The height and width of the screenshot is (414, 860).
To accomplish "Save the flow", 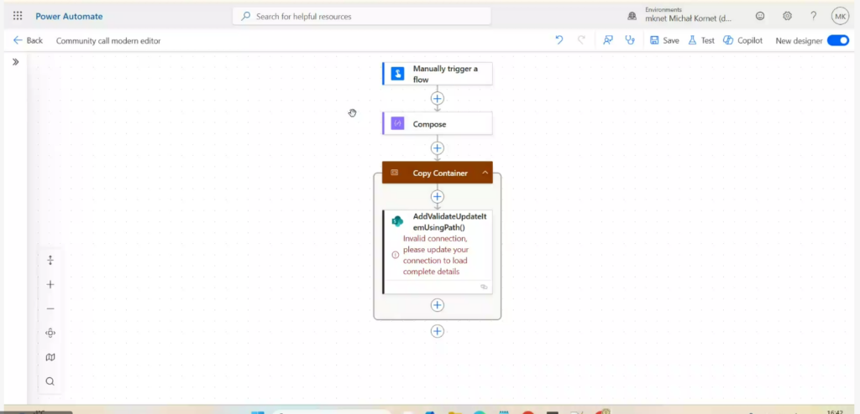I will point(664,40).
